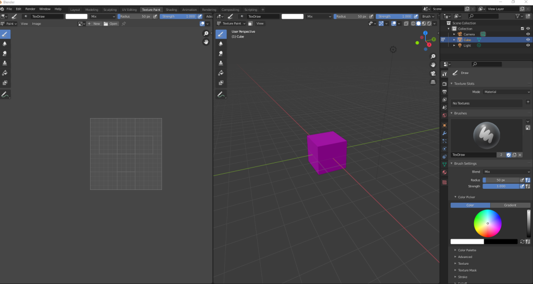Screen dimensions: 533x284
Task: Select the Annotate tool in image editor toolbar
Action: pyautogui.click(x=5, y=95)
